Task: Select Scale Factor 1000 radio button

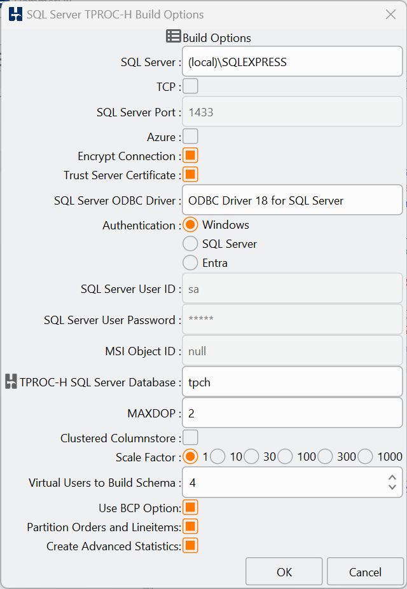Action: point(365,457)
